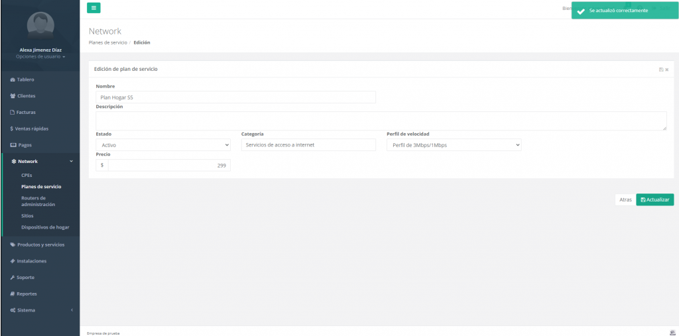Open the Clientes menu item
This screenshot has width=679, height=336.
(40, 96)
